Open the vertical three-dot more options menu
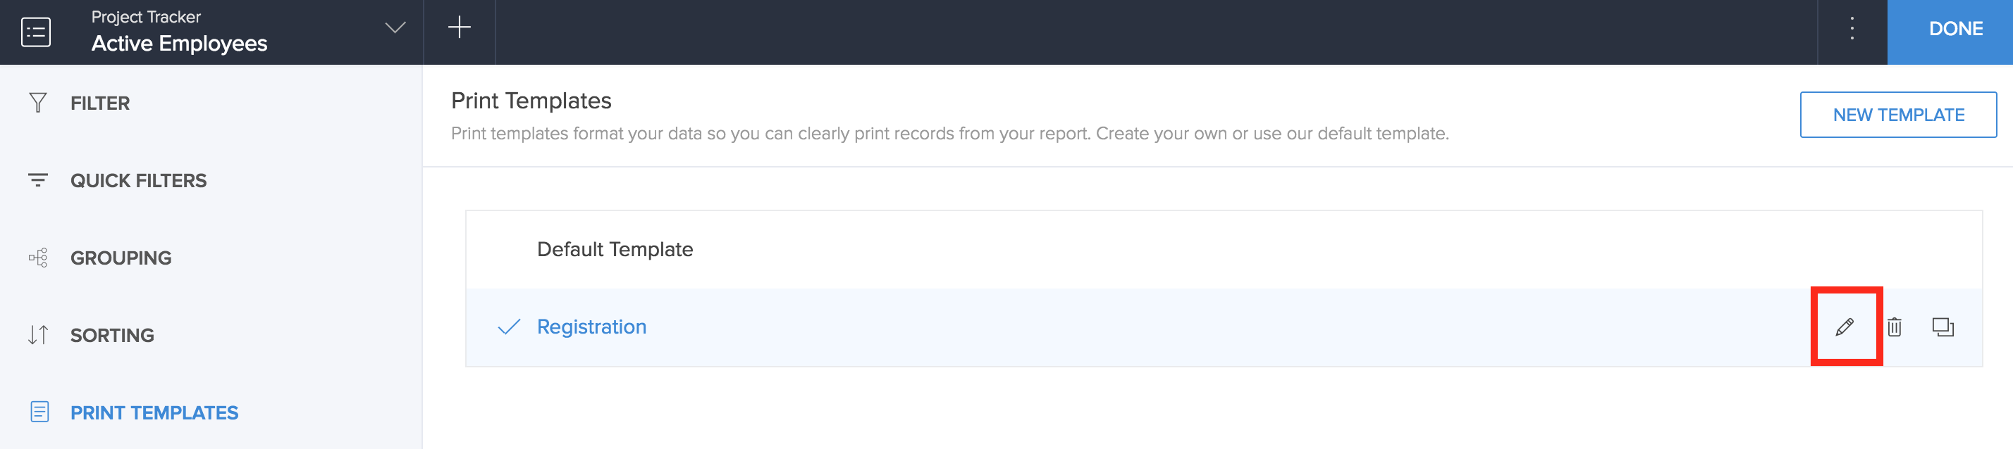The width and height of the screenshot is (2013, 449). [1851, 29]
